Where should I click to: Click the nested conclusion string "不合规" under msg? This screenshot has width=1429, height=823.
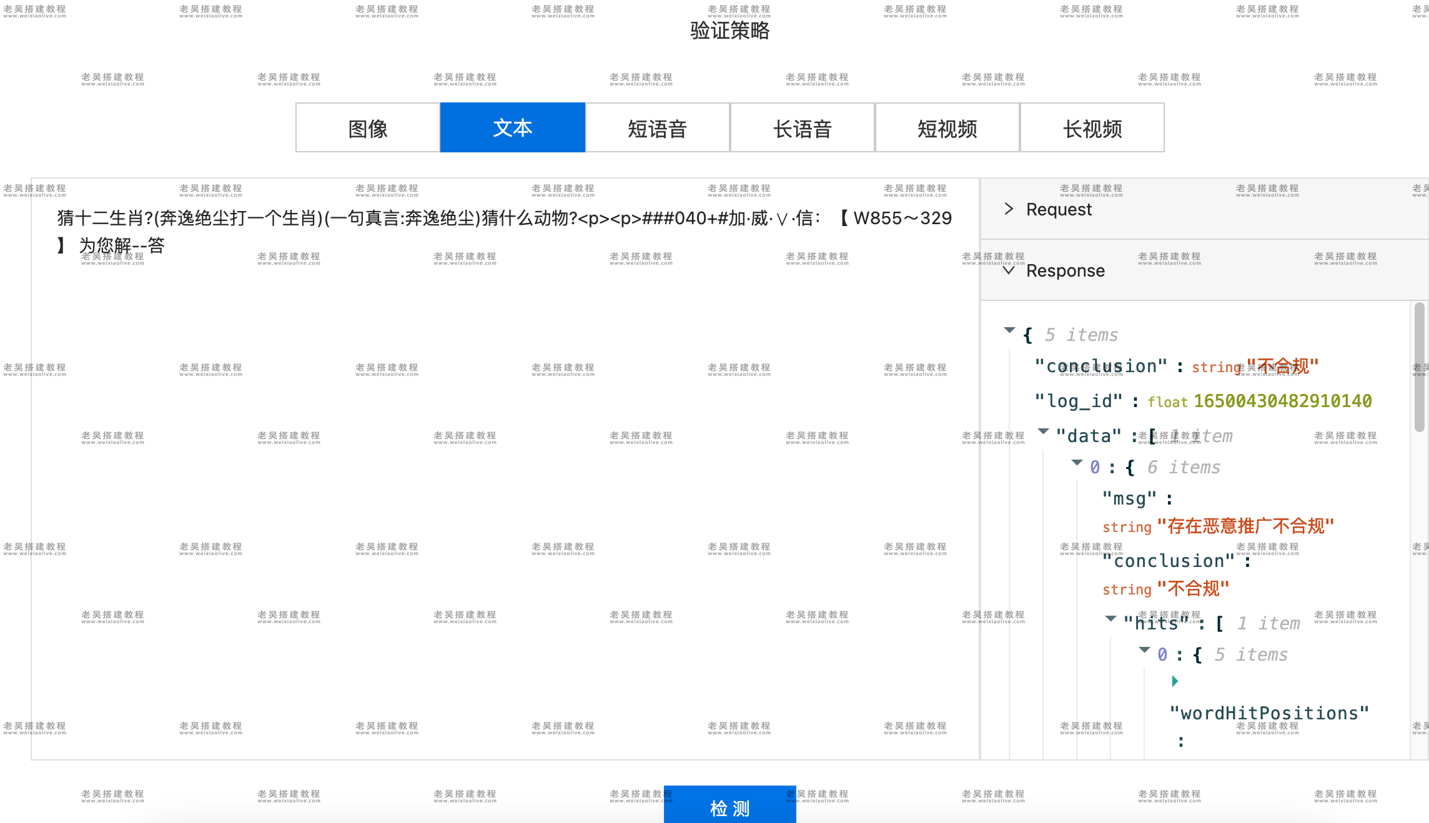coord(1193,589)
